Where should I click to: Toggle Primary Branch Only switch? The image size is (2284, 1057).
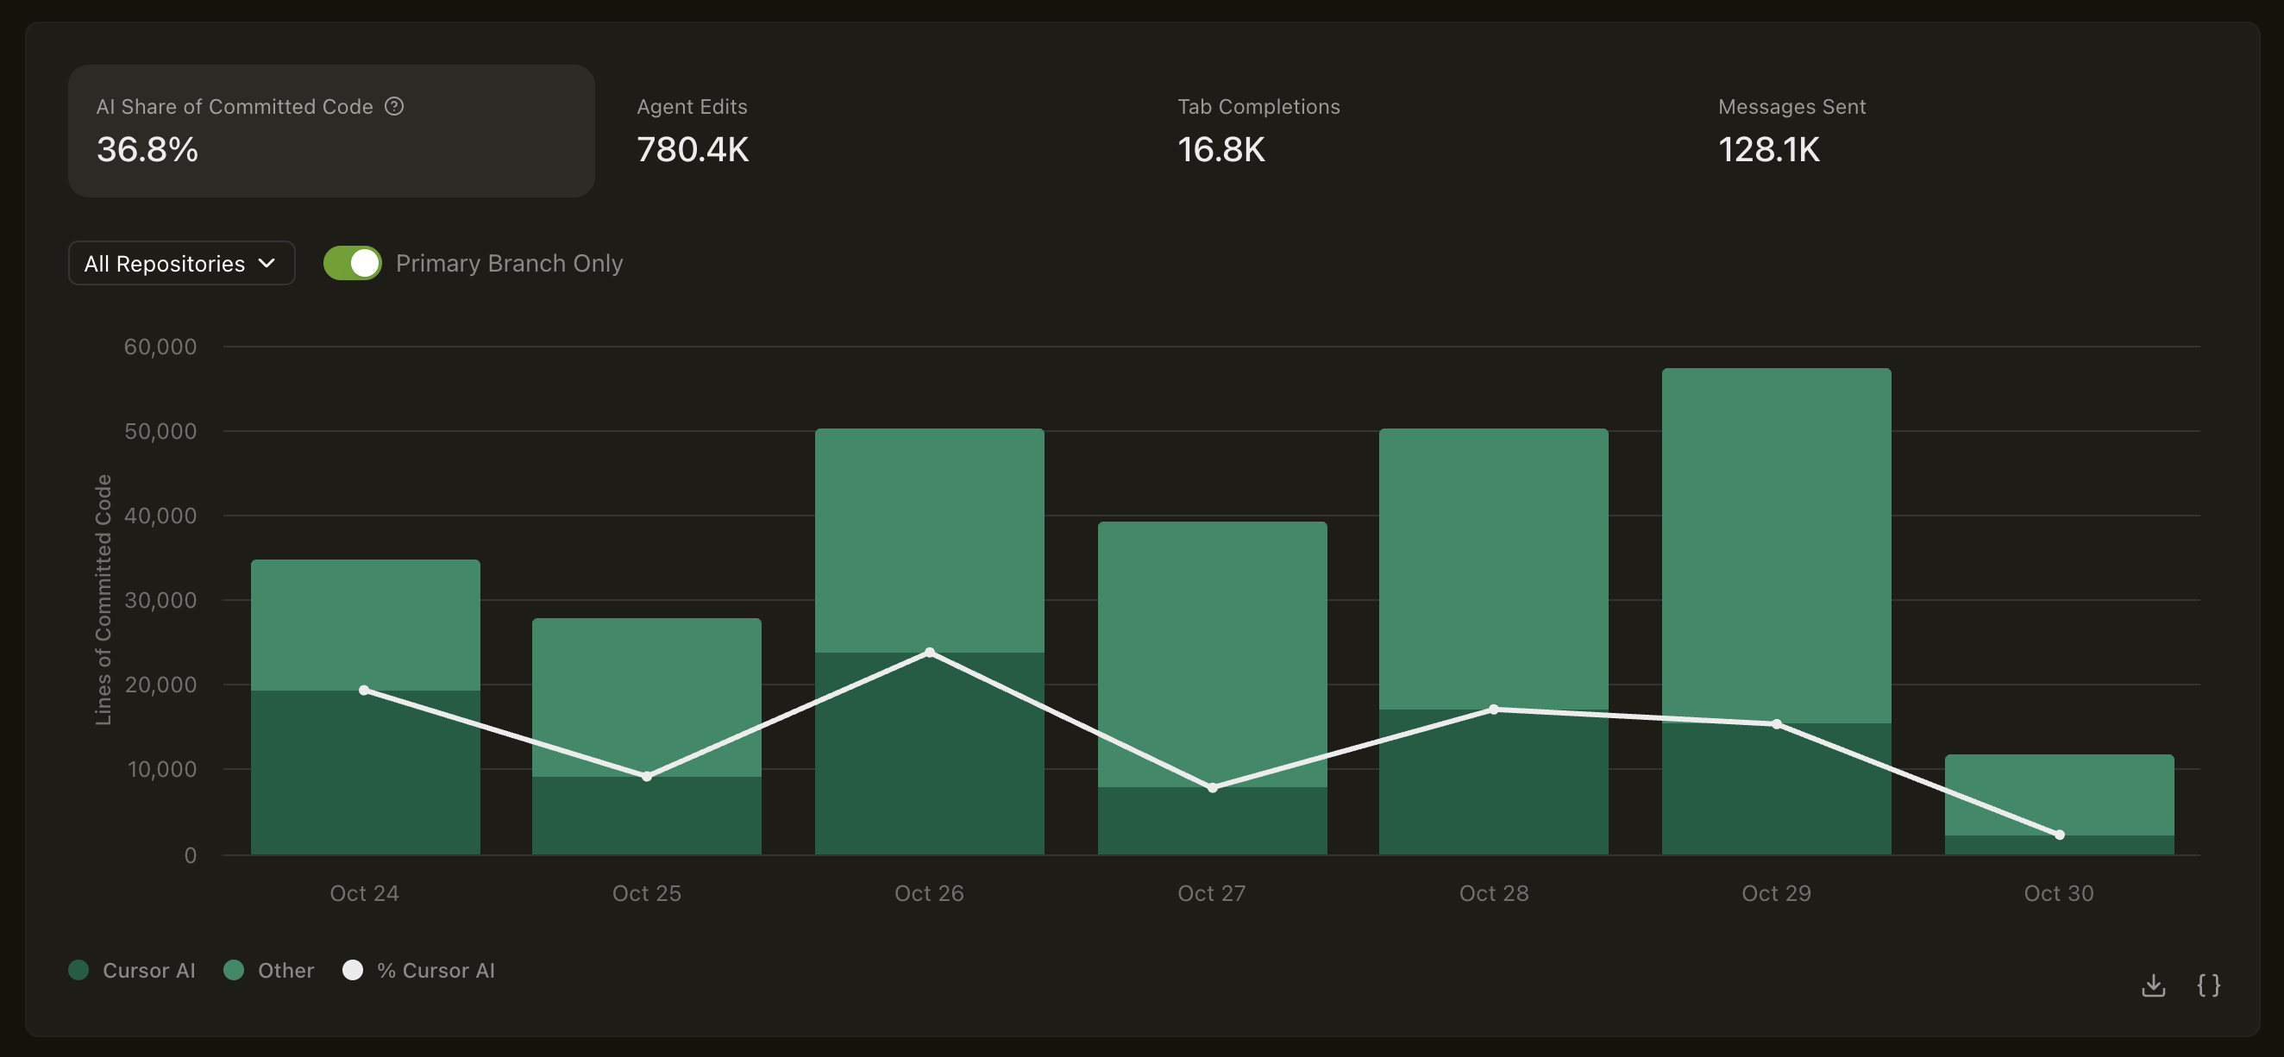pos(352,263)
